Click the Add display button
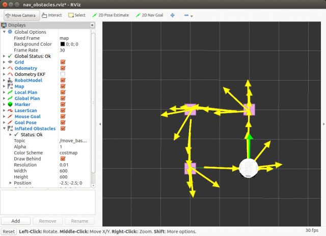The image size is (326, 236). coord(16,221)
